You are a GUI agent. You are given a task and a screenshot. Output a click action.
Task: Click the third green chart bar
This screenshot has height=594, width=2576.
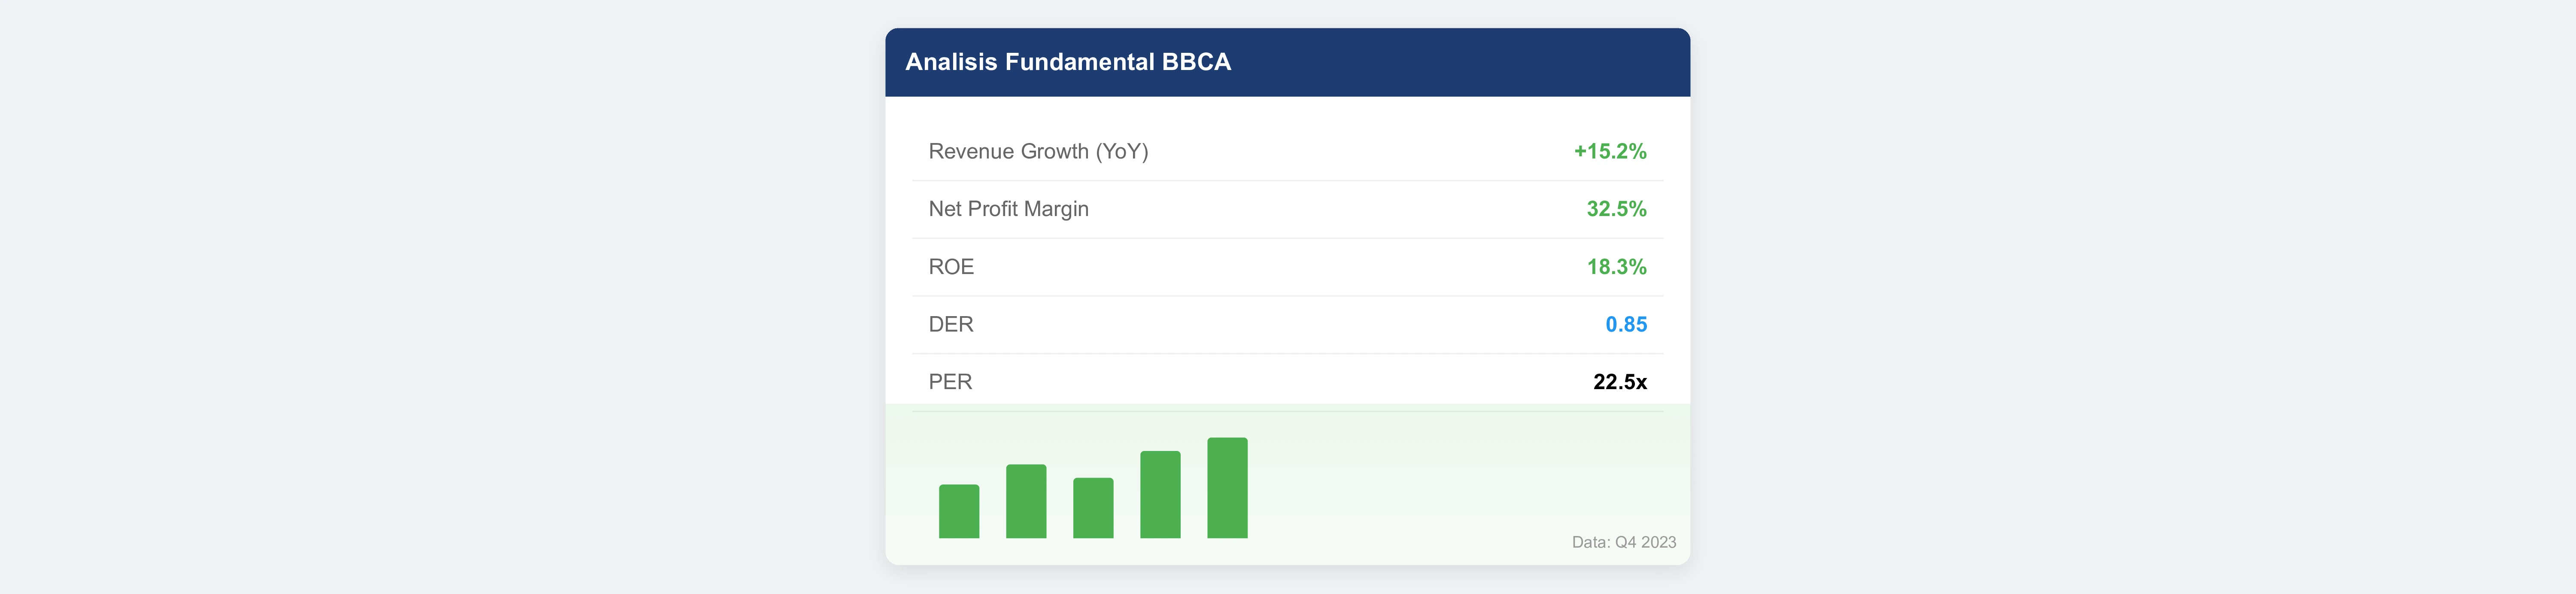pyautogui.click(x=1093, y=508)
